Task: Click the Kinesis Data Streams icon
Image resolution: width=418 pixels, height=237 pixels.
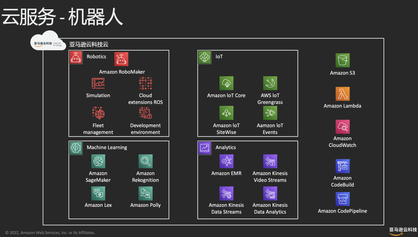Action: pos(226,193)
